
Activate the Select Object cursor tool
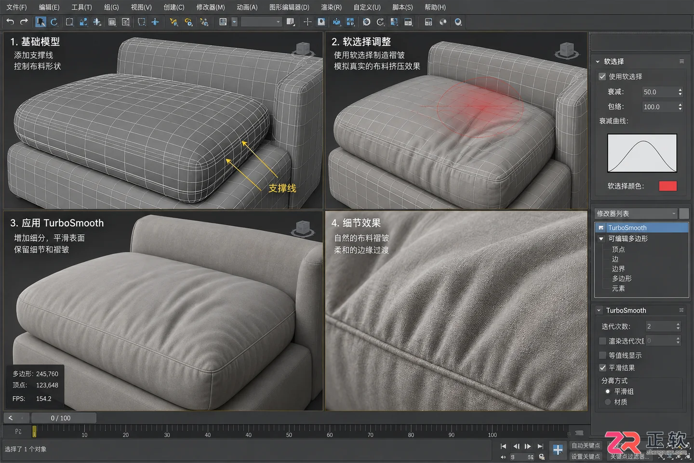tap(40, 22)
